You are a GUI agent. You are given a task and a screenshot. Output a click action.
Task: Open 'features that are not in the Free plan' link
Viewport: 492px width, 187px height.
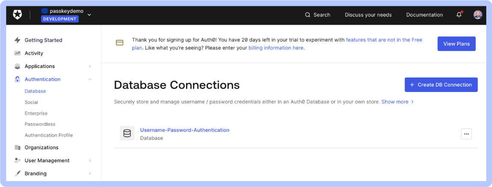coord(384,40)
